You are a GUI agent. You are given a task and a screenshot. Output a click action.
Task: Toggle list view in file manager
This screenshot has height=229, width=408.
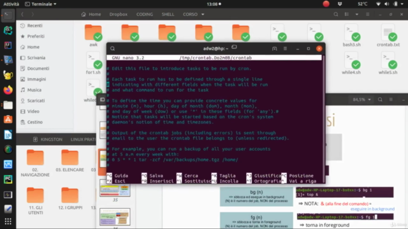[x=347, y=14]
